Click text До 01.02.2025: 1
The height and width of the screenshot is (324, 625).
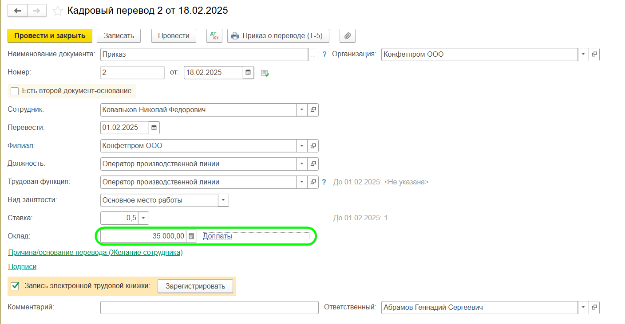tap(360, 218)
